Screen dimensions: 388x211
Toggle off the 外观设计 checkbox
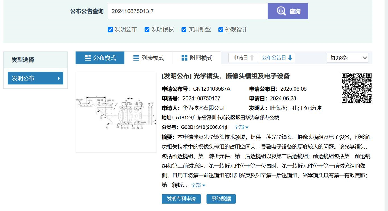[x=220, y=29]
